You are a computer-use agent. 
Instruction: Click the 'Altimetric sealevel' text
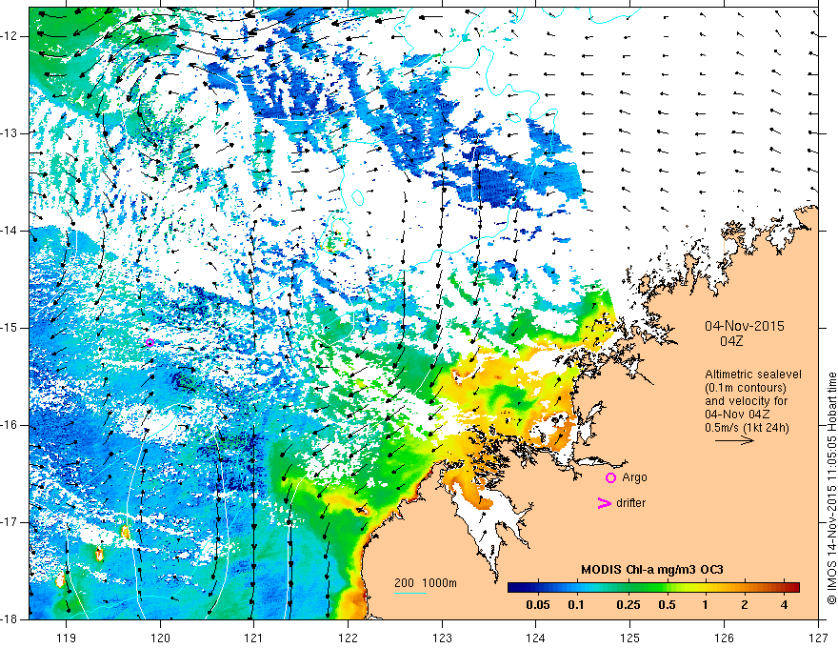753,375
